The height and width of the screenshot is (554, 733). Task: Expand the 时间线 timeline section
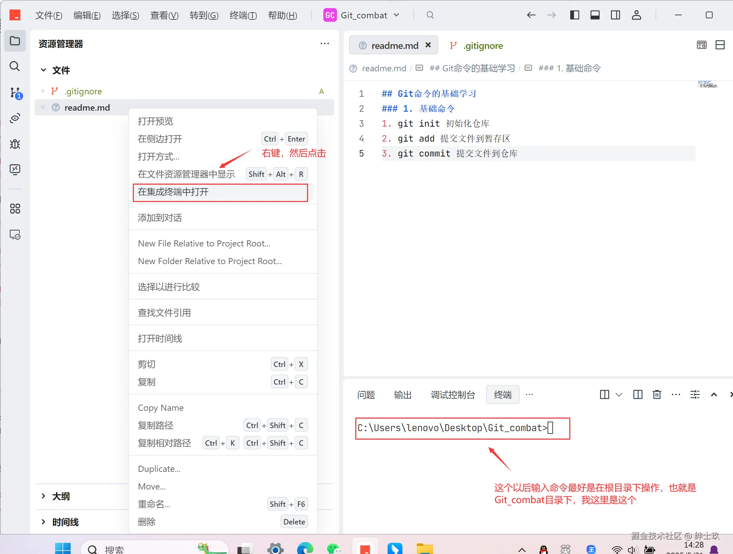(x=65, y=522)
